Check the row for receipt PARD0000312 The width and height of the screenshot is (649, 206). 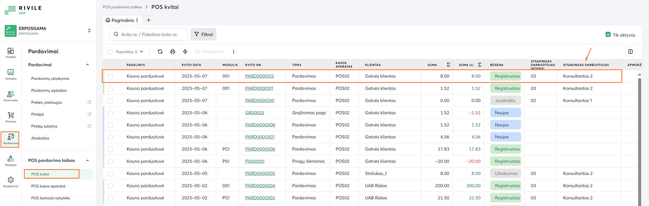click(x=110, y=76)
